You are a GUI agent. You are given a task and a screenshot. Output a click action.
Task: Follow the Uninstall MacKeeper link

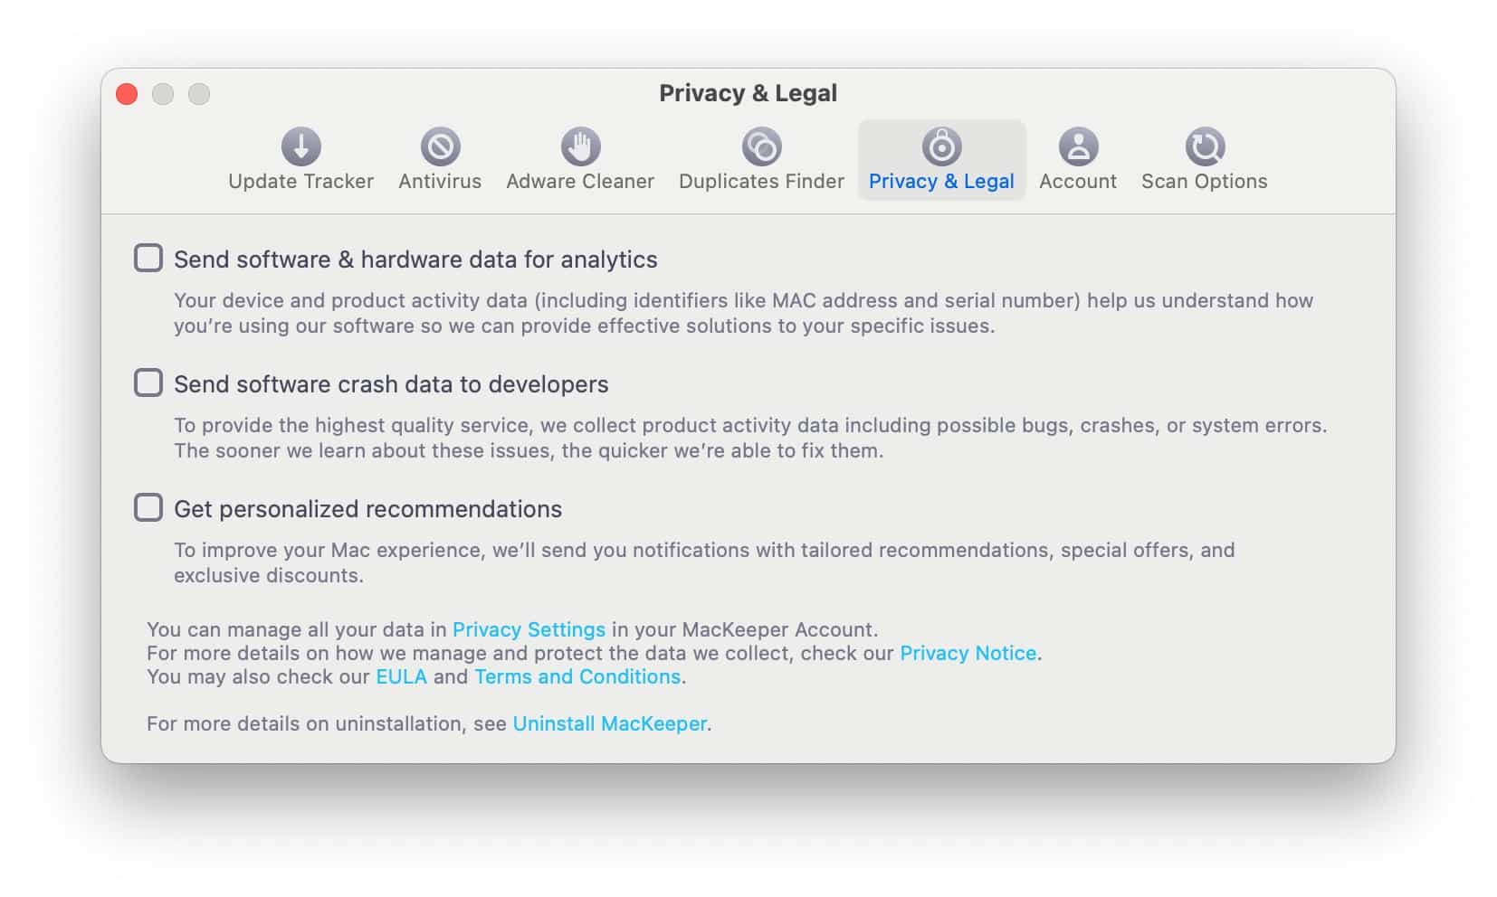609,723
